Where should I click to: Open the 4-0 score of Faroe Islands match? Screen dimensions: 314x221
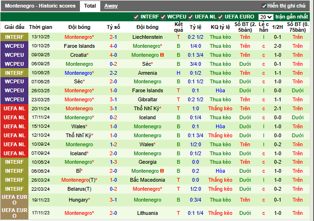113,46
